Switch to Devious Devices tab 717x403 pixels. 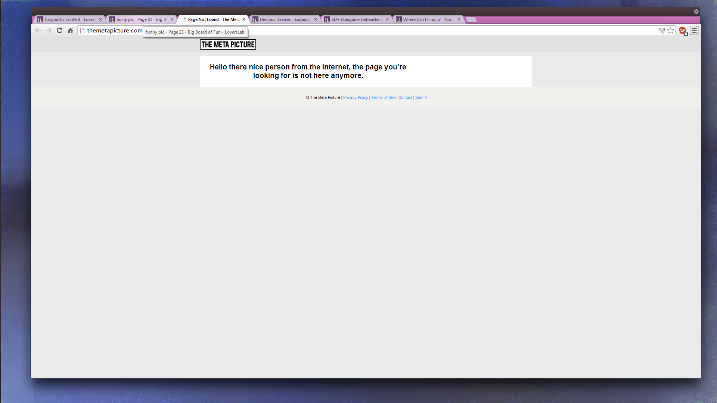tap(285, 19)
